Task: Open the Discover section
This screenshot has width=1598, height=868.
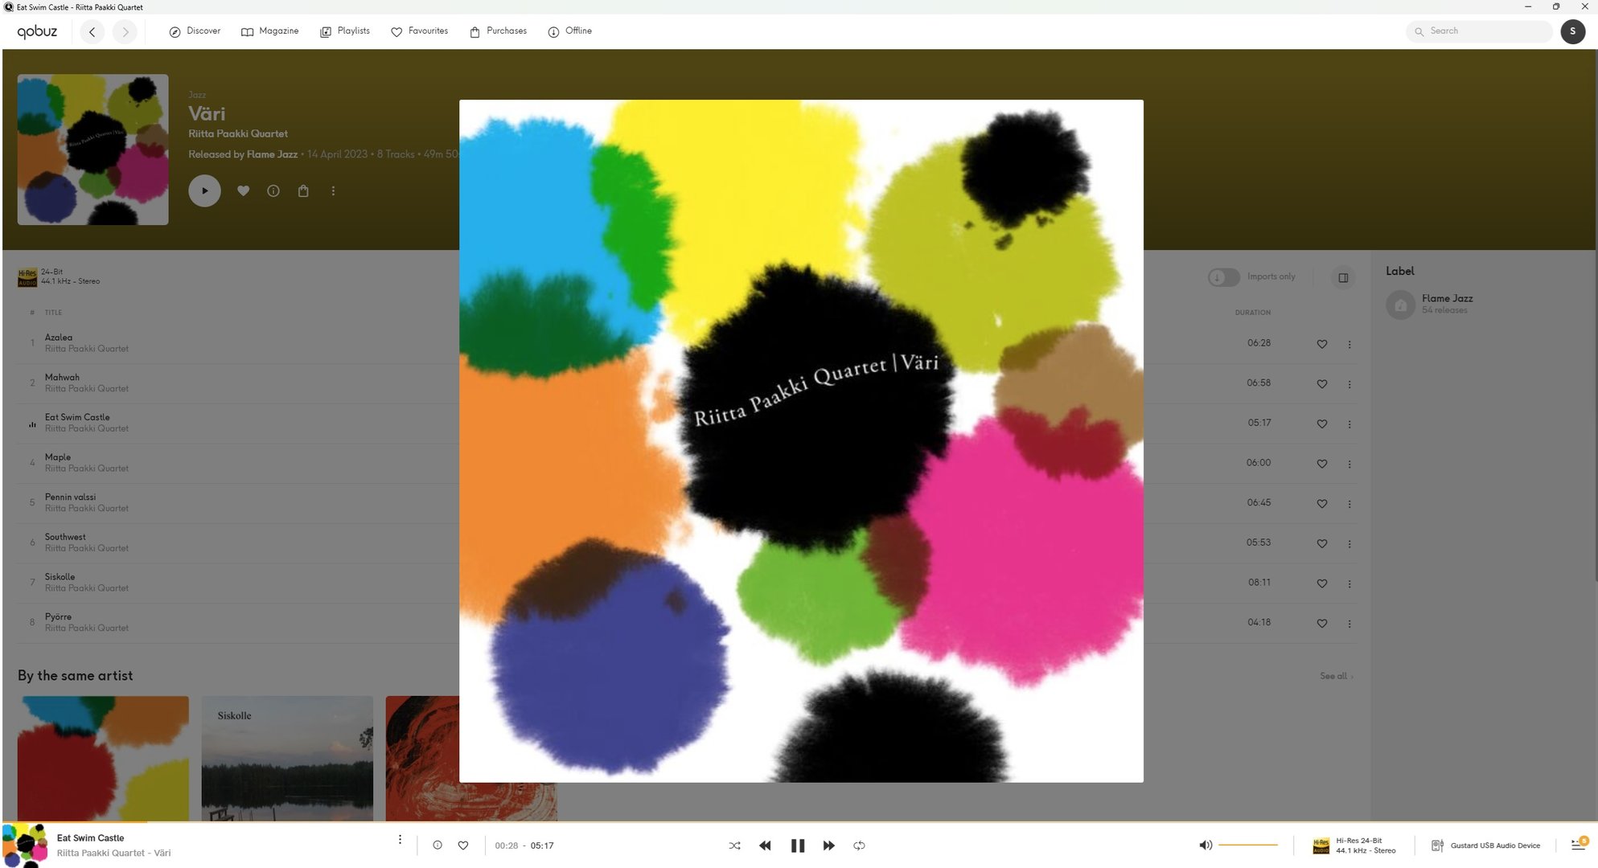Action: click(x=195, y=31)
